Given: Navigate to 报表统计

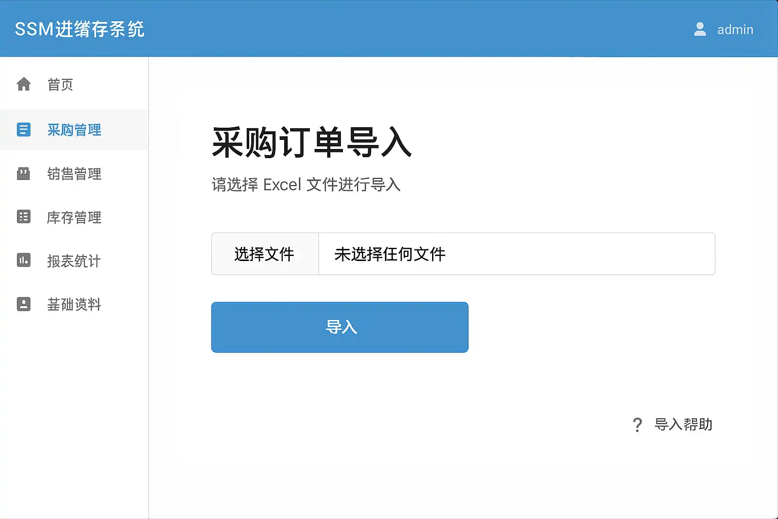Looking at the screenshot, I should click(x=74, y=261).
